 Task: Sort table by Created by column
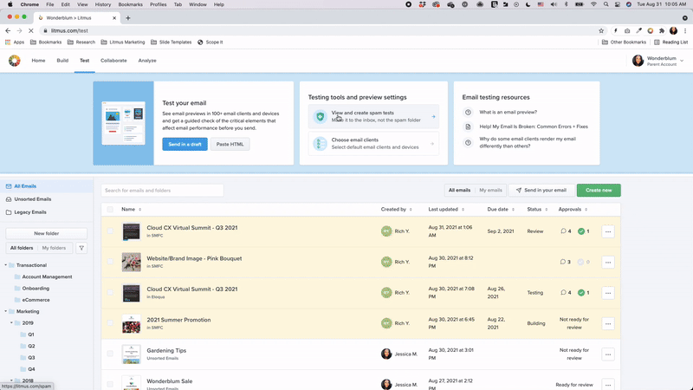click(396, 209)
